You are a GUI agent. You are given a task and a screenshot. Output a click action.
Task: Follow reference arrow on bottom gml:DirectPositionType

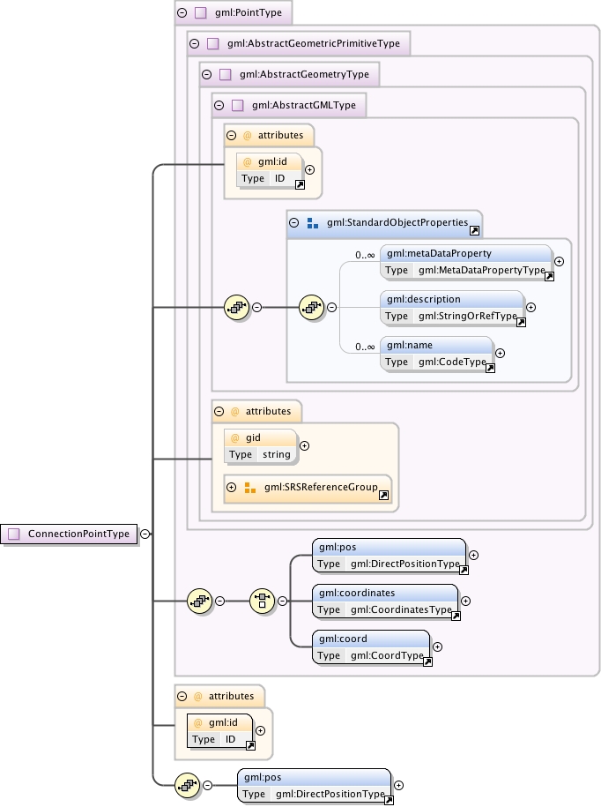(389, 800)
